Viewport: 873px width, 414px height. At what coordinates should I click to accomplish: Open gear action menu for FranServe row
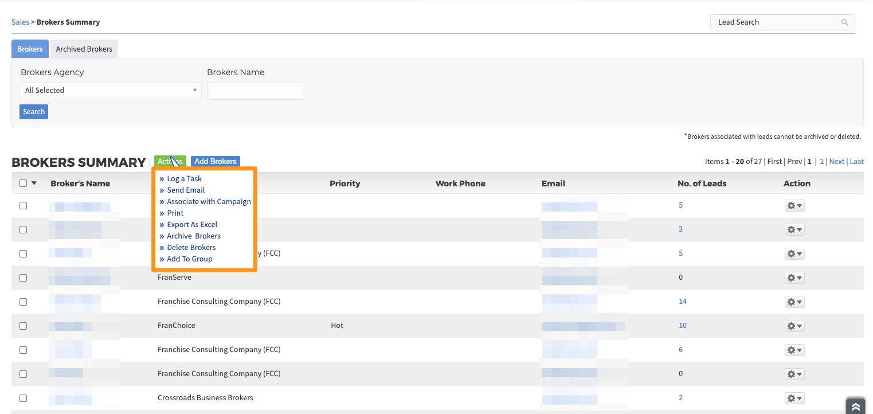[x=794, y=278]
